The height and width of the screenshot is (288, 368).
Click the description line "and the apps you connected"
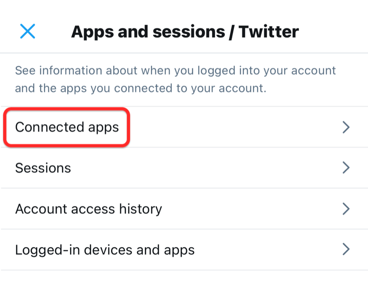tap(140, 88)
